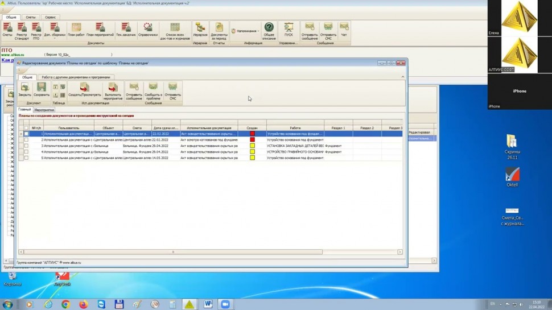Click the www.altius.ru link in dialog footer
This screenshot has height=310, width=552.
pyautogui.click(x=72, y=263)
